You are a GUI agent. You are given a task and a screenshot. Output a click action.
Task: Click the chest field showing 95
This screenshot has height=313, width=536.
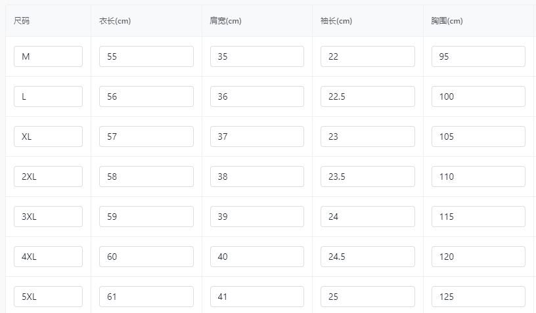[x=479, y=56]
